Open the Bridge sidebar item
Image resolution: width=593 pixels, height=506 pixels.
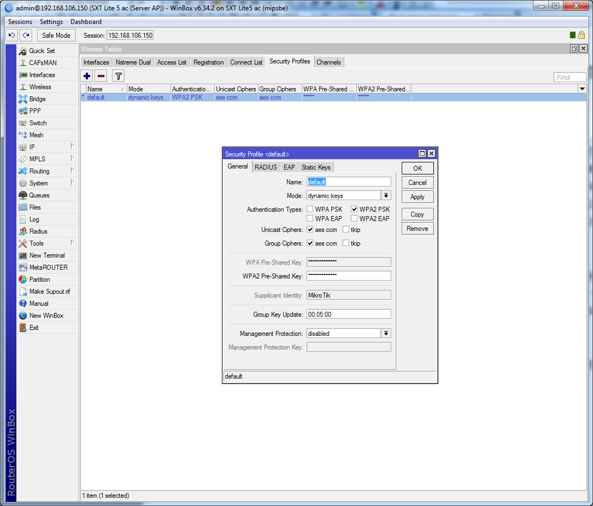pos(37,99)
